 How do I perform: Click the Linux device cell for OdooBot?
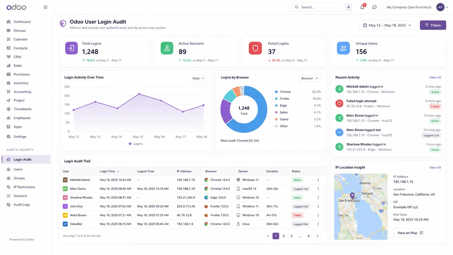tap(243, 224)
